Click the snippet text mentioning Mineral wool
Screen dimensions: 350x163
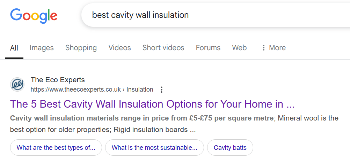307,118
